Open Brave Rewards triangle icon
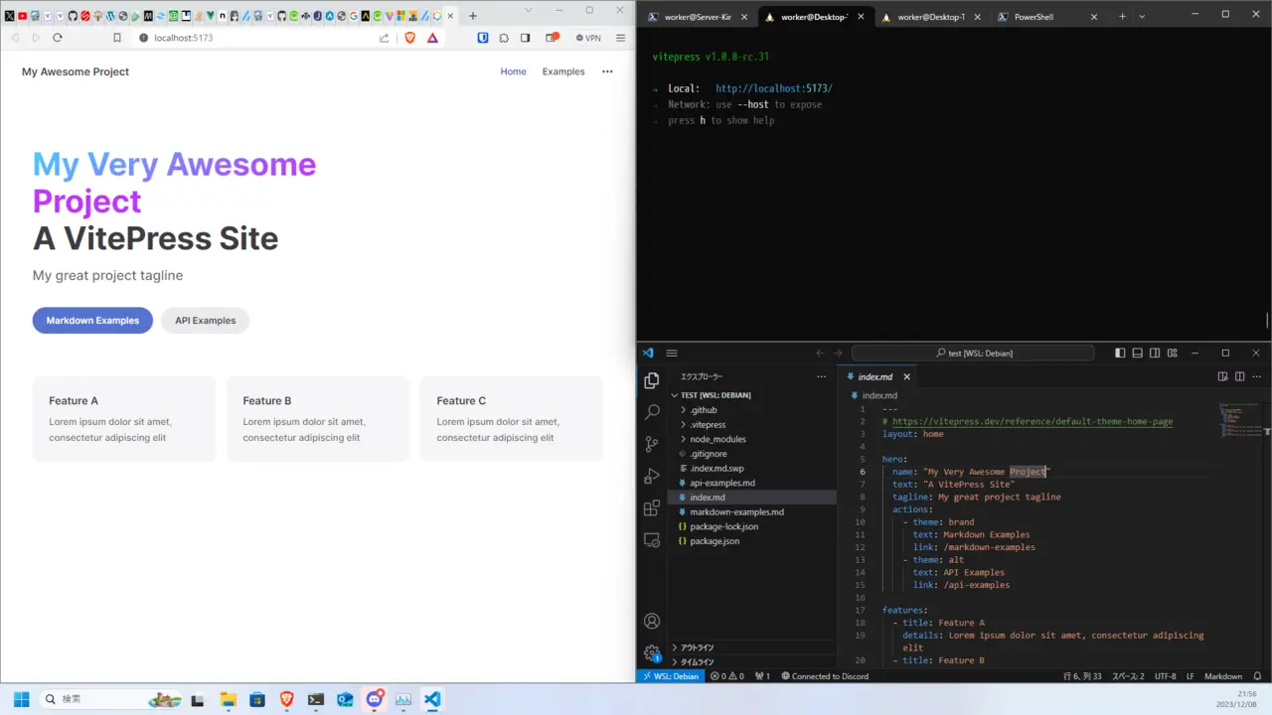Screen dimensions: 1272x715 (x=433, y=38)
